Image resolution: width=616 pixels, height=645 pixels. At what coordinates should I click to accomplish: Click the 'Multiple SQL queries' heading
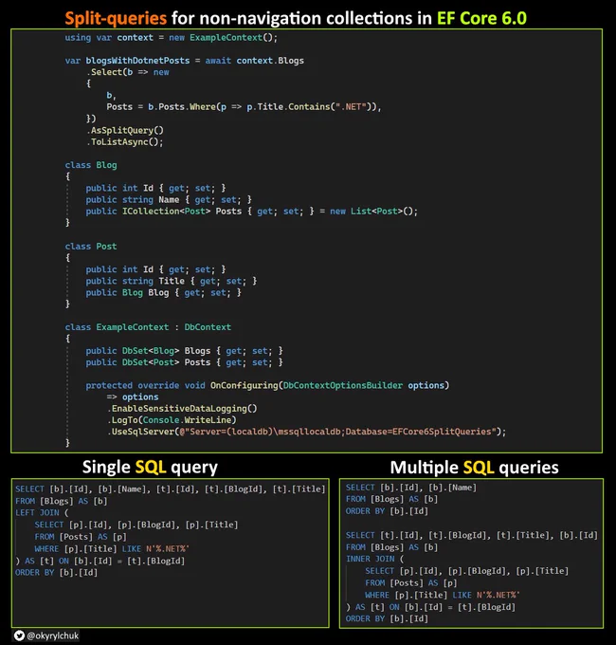coord(474,468)
